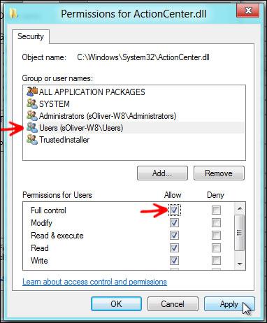
Task: Open Learn about access control and permissions link
Action: (x=94, y=282)
